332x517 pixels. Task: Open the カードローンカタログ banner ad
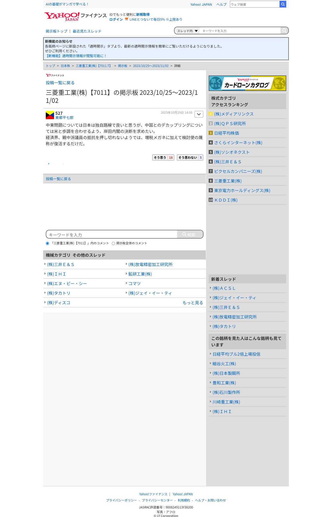pyautogui.click(x=247, y=83)
